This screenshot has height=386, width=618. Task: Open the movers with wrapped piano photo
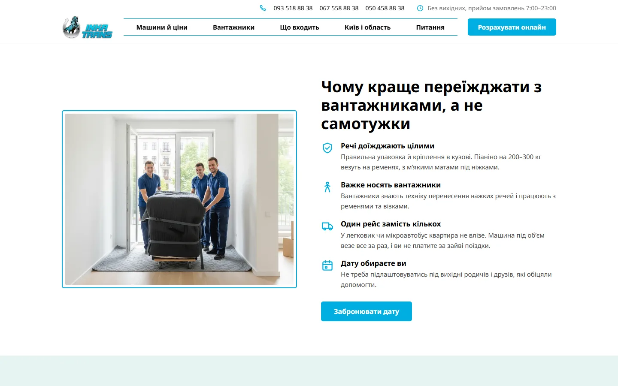[179, 199]
